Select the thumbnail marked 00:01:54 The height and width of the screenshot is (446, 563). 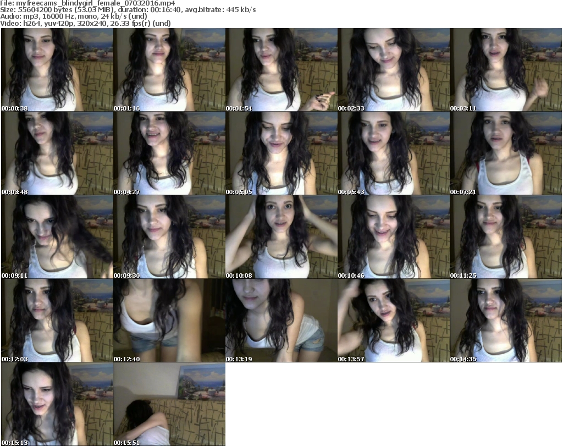coord(281,70)
